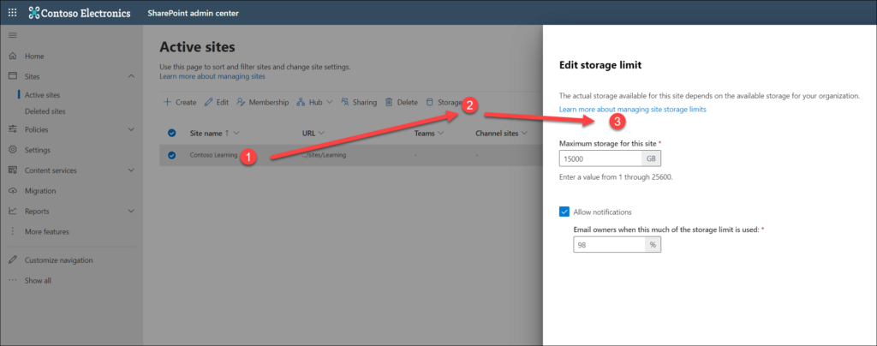Open Deleted sites page
Screen dimensions: 877x346
[45, 111]
